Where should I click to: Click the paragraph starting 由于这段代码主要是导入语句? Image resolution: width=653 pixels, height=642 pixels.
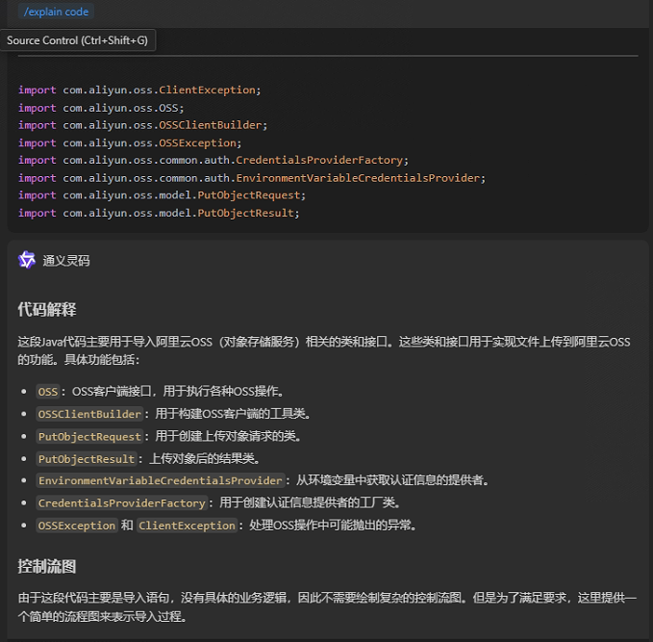(327, 607)
